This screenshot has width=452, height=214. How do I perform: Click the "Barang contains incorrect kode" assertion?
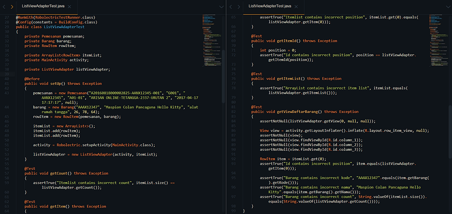click(345, 180)
